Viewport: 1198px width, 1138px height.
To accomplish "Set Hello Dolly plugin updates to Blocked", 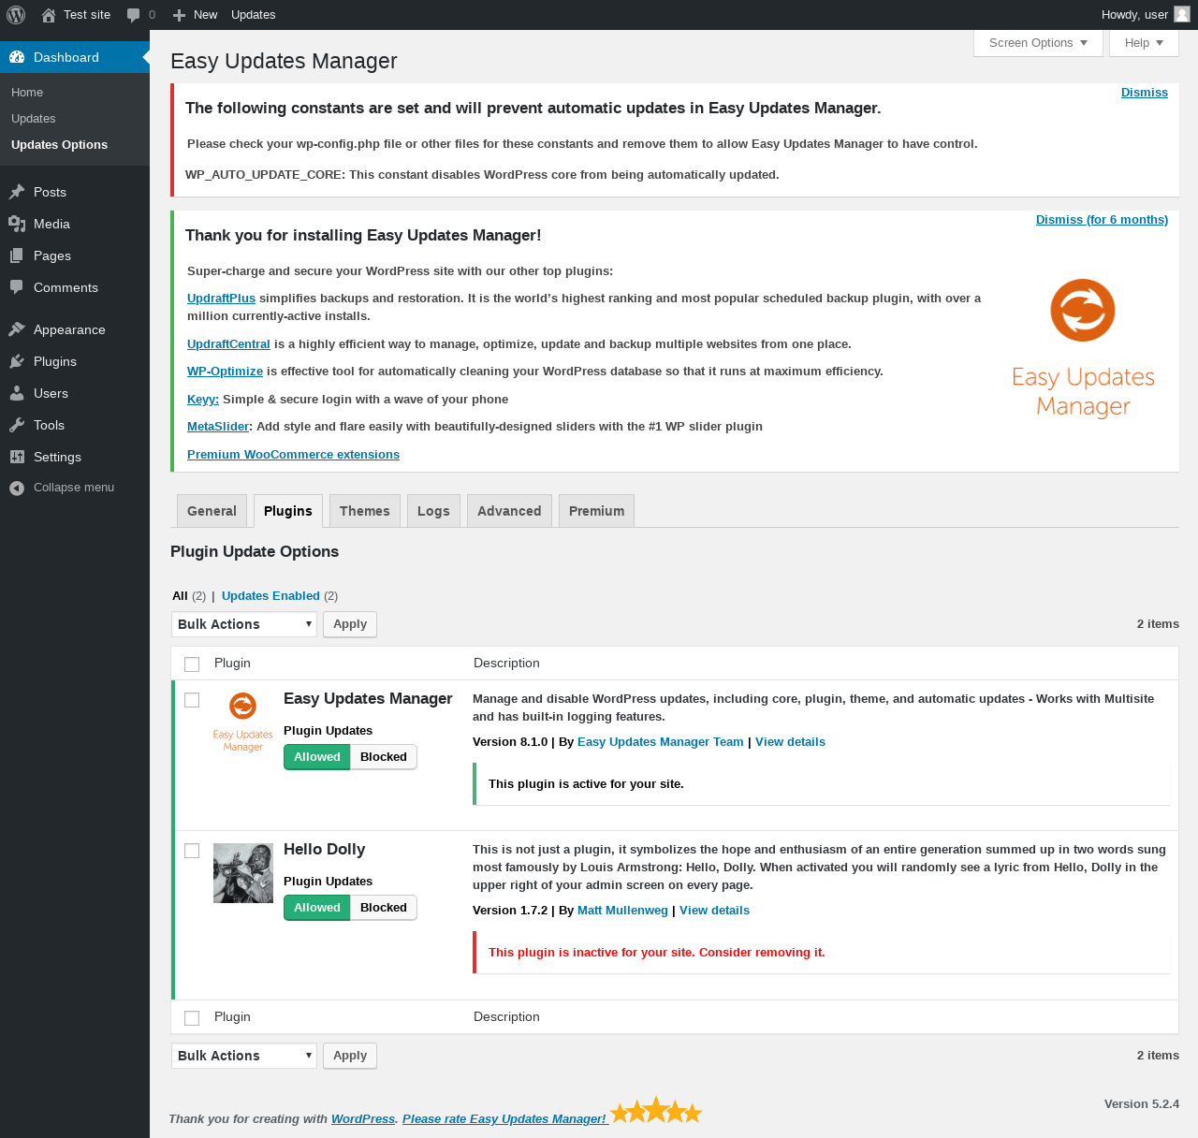I will tap(384, 908).
